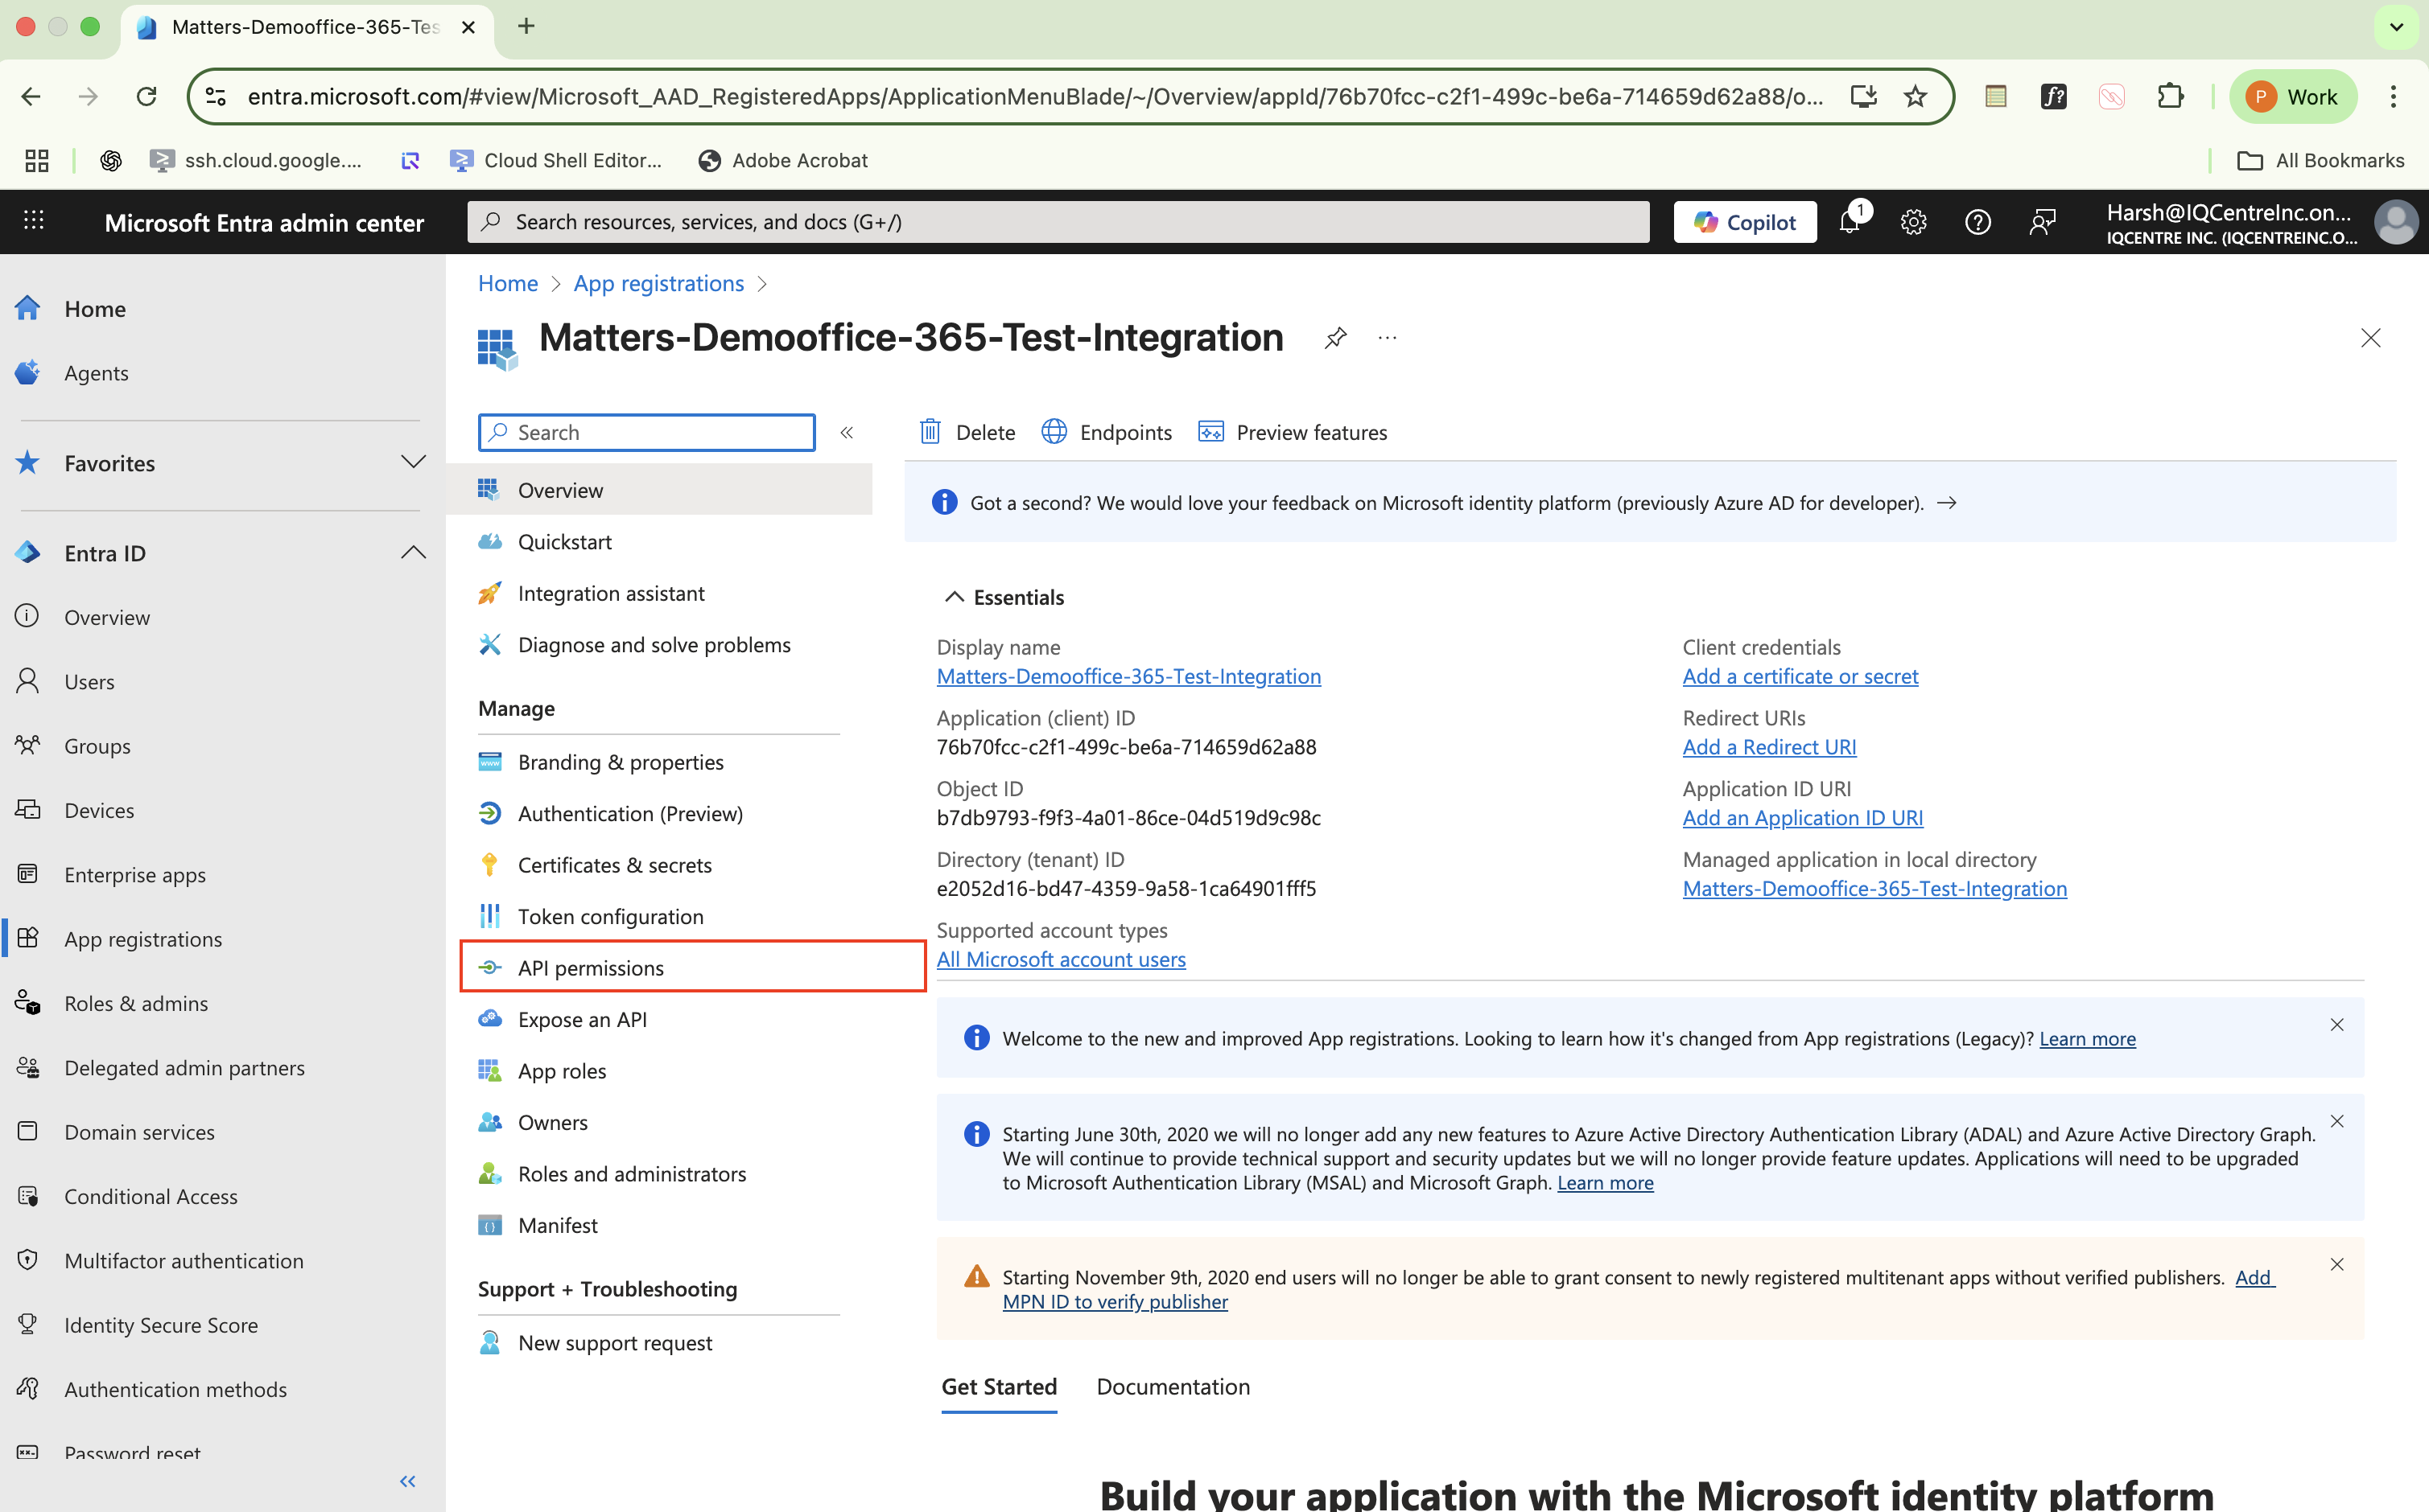Open Overview in the resource menu
2429x1512 pixels.
pos(659,490)
